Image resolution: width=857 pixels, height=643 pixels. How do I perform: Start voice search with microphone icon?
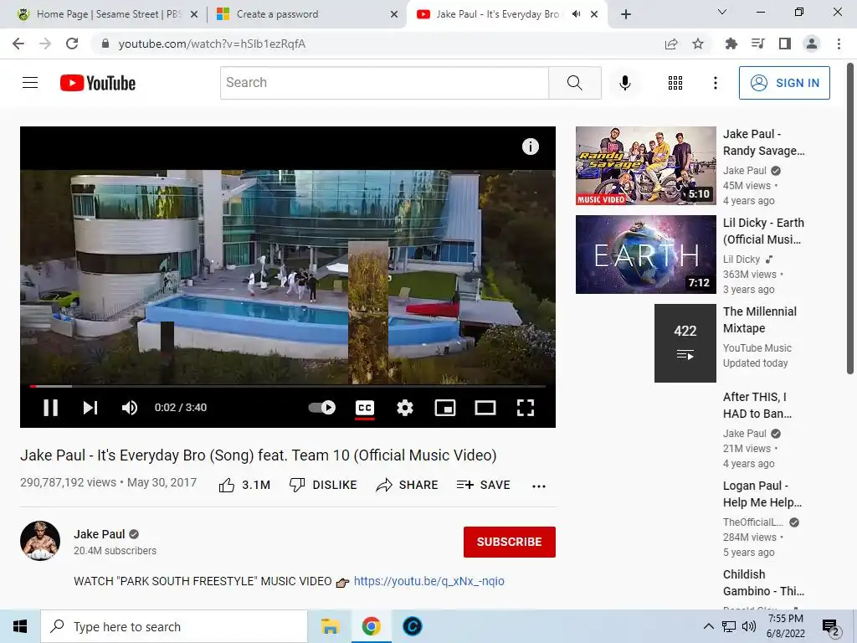624,83
